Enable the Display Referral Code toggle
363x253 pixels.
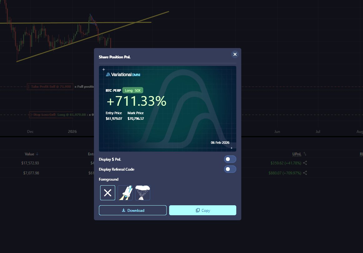pyautogui.click(x=230, y=169)
